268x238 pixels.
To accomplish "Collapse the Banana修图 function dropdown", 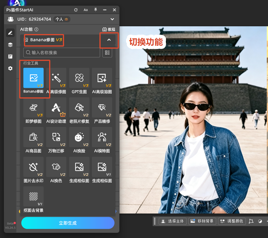I will (x=109, y=40).
